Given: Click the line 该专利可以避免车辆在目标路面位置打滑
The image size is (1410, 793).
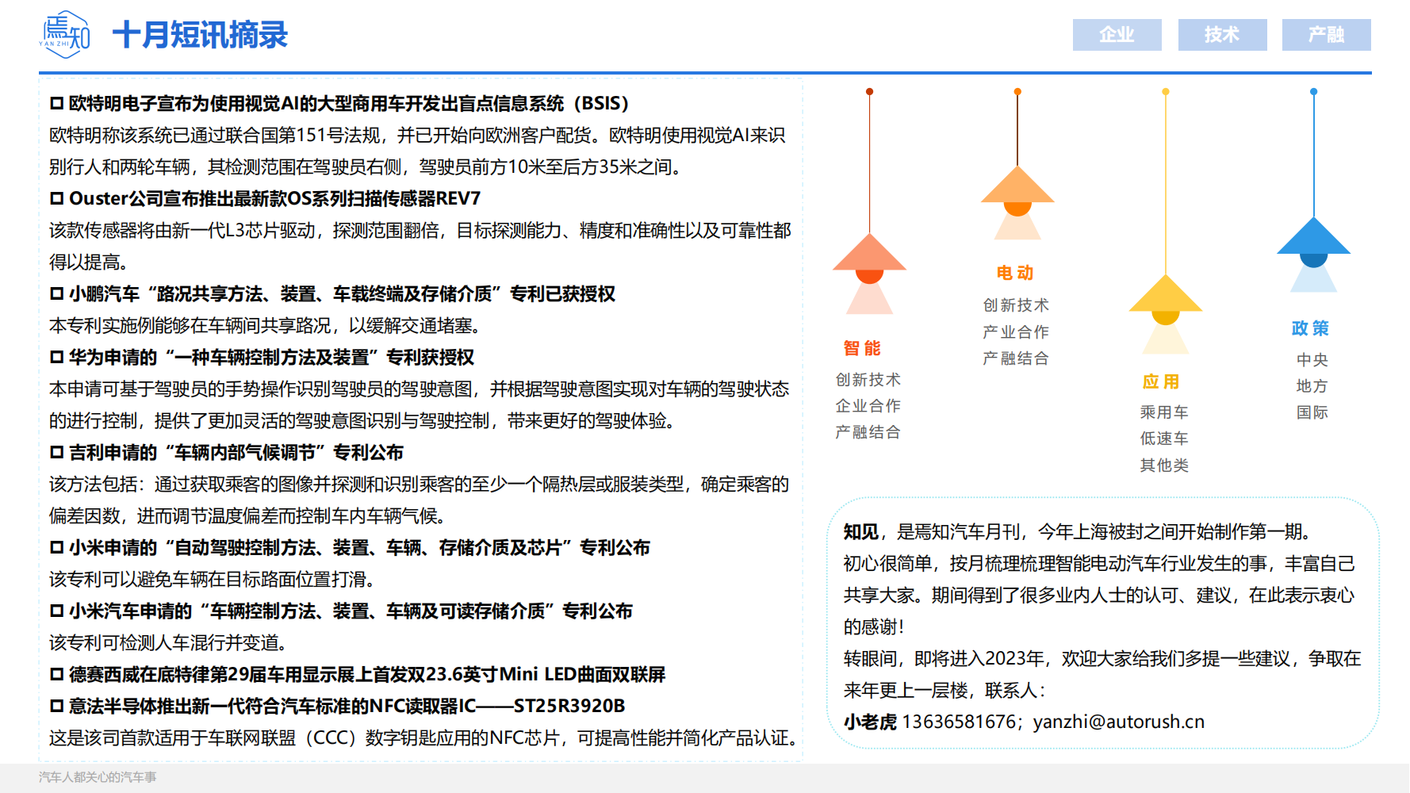Looking at the screenshot, I should click(x=213, y=579).
